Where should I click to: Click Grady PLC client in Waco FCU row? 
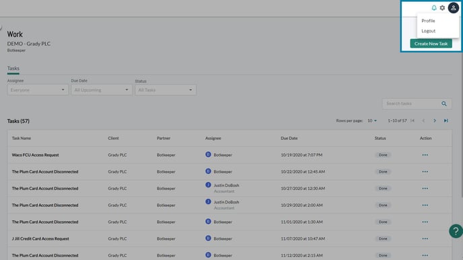tap(117, 155)
